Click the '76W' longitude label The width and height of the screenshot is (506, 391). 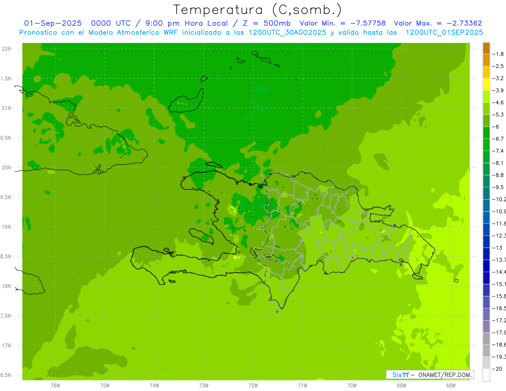[55, 386]
